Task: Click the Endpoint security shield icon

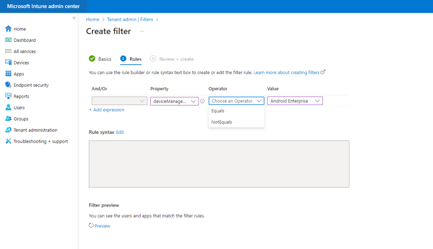Action: (8, 85)
